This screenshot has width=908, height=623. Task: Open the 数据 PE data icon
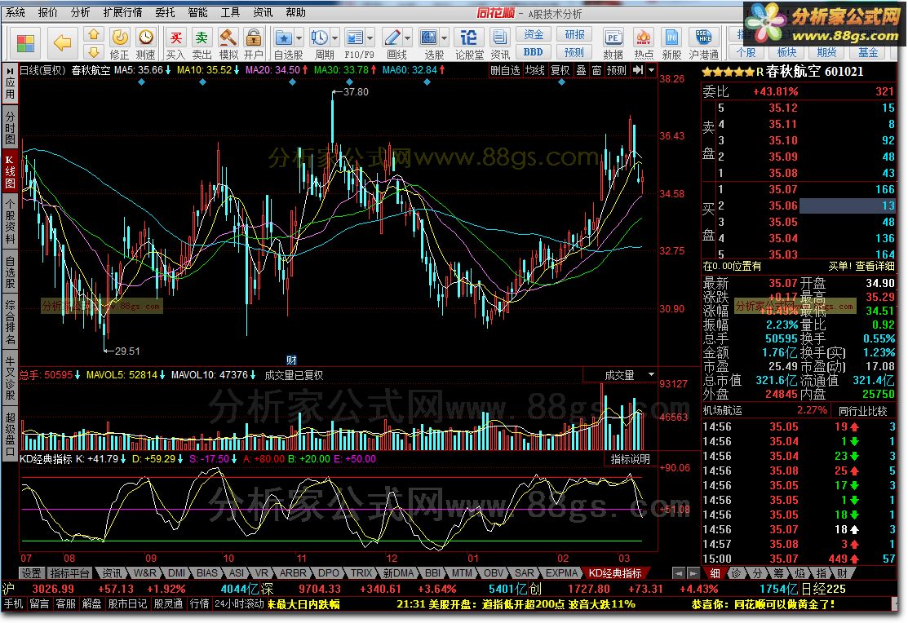[612, 44]
